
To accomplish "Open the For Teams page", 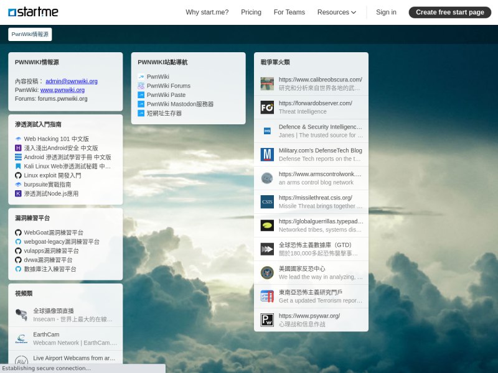I will (289, 12).
